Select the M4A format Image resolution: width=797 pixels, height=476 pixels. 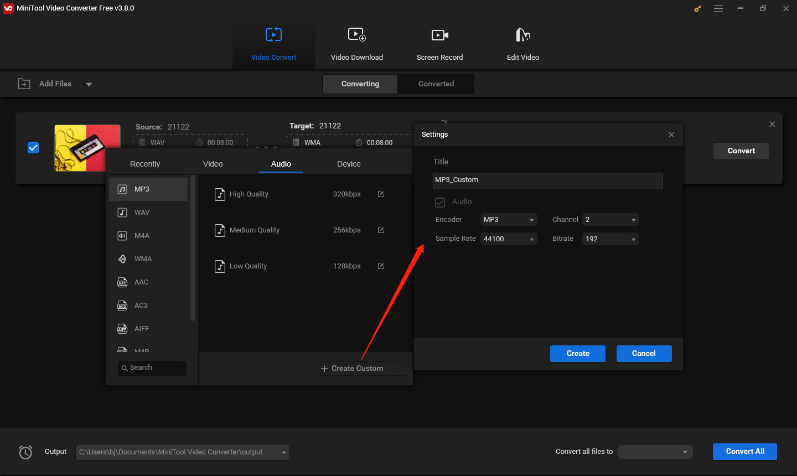pyautogui.click(x=148, y=236)
